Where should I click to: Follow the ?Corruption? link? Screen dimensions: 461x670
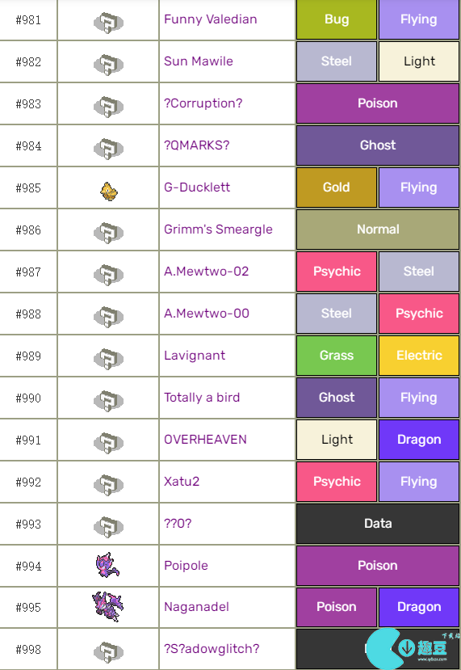[203, 103]
